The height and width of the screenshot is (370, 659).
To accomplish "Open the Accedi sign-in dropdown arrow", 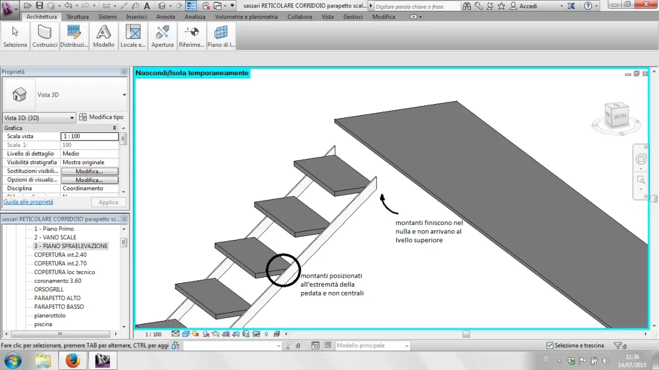I will [x=561, y=6].
